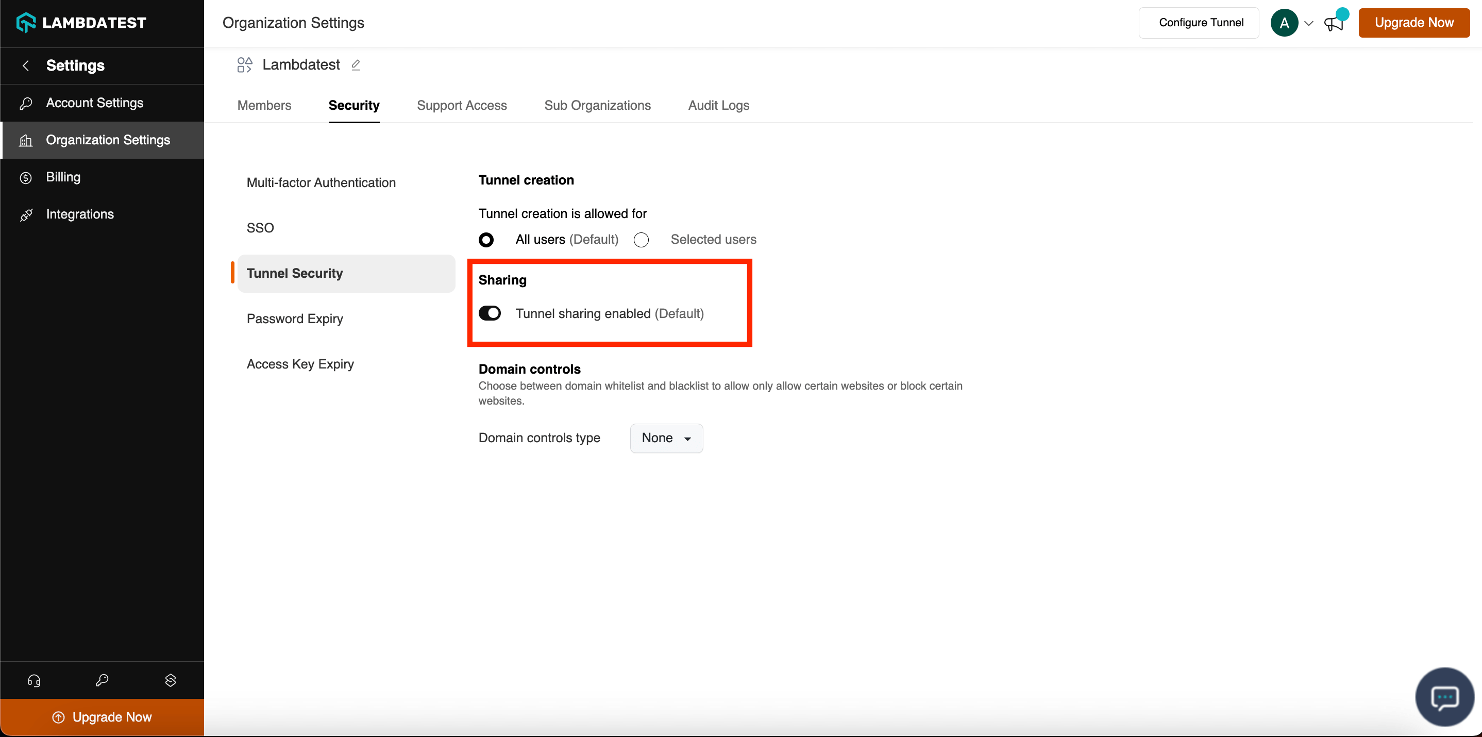The height and width of the screenshot is (737, 1482).
Task: Disable the Tunnel sharing toggle
Action: coord(490,313)
